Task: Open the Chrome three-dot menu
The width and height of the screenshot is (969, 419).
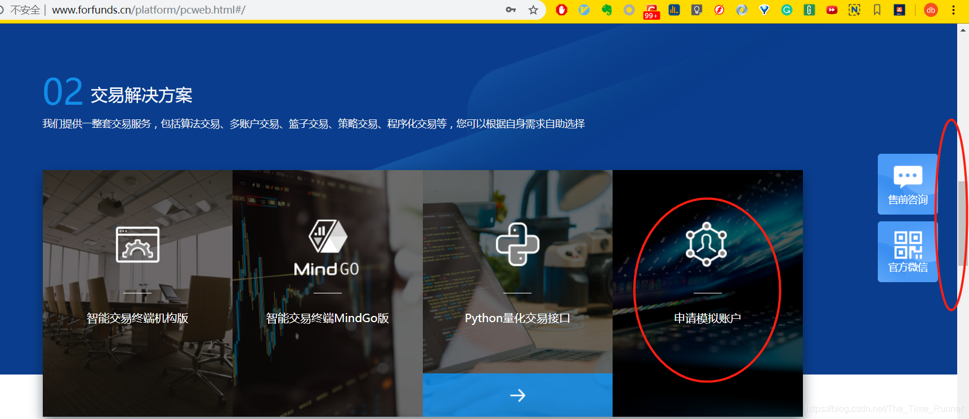Action: point(953,10)
